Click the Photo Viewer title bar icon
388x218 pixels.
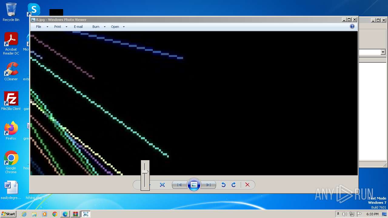[33, 20]
